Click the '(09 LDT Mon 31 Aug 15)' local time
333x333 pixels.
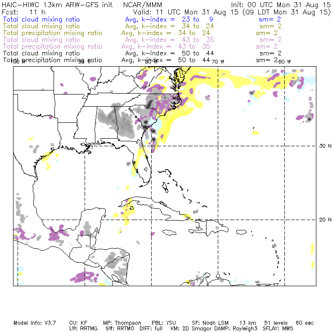[x=287, y=12]
